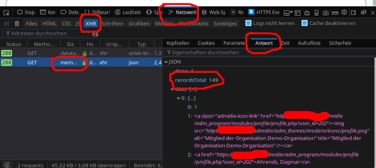This screenshot has height=168, width=376.
Task: Select the 'mem...' GET request row
Action: [69, 62]
